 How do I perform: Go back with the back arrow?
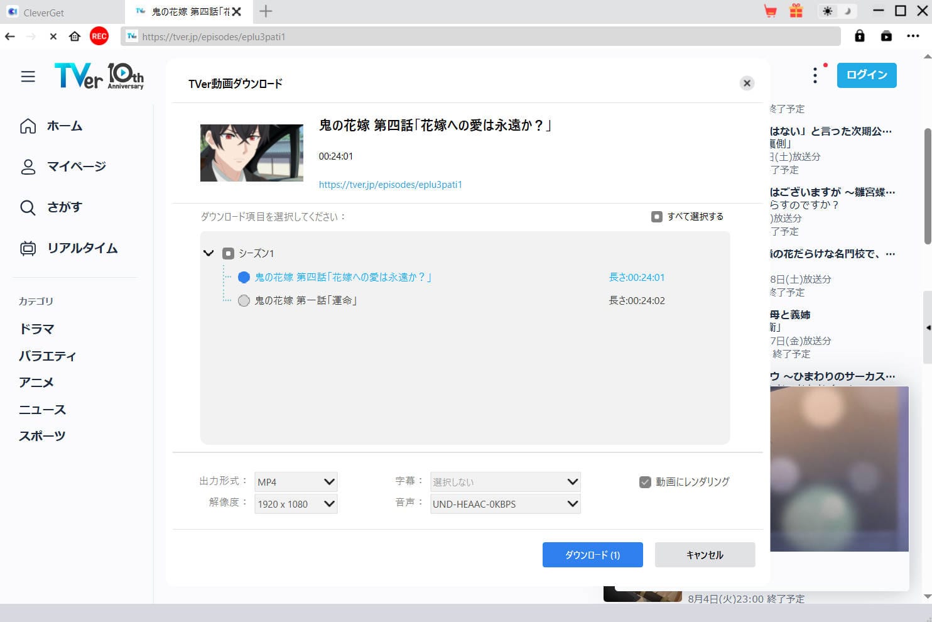[x=10, y=36]
